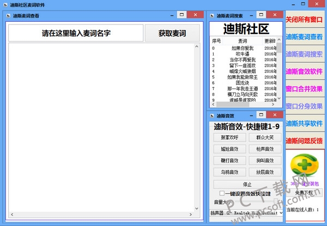
Task: Select row 3 留下一座孤坟
Action: 244,66
